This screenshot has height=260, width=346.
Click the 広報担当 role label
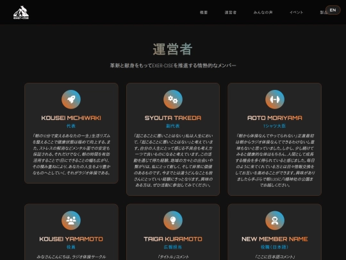173,247
